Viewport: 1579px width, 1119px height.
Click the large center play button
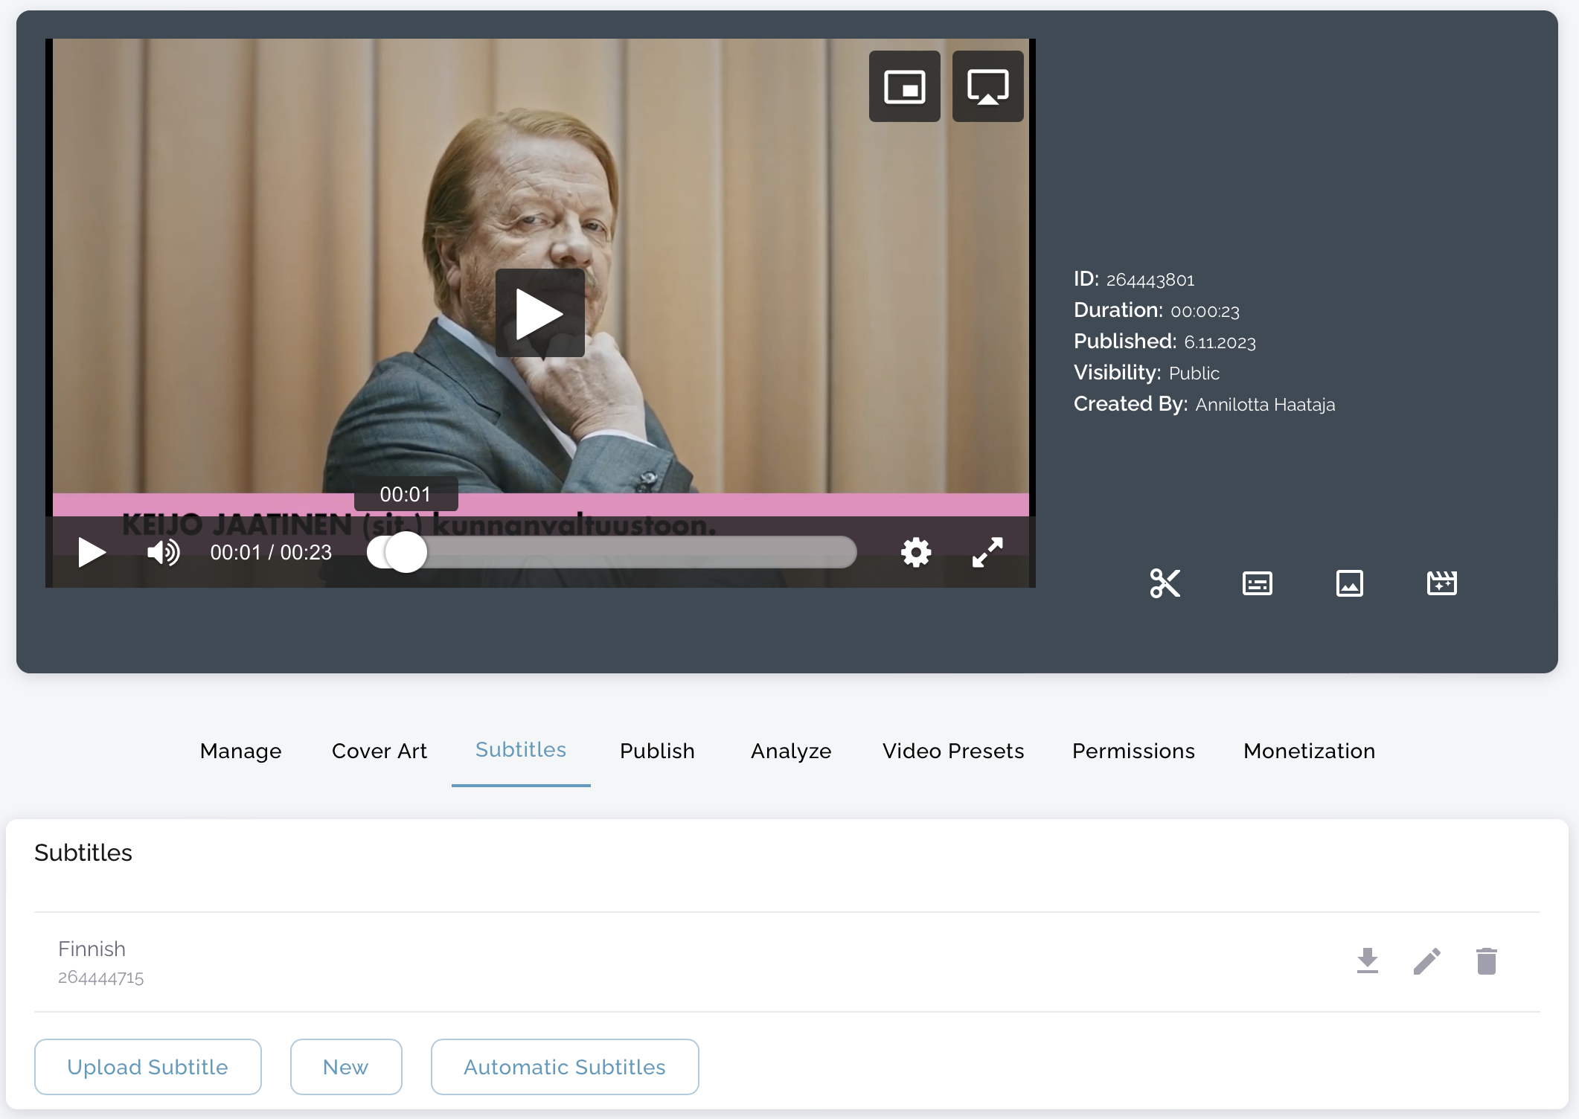click(539, 313)
